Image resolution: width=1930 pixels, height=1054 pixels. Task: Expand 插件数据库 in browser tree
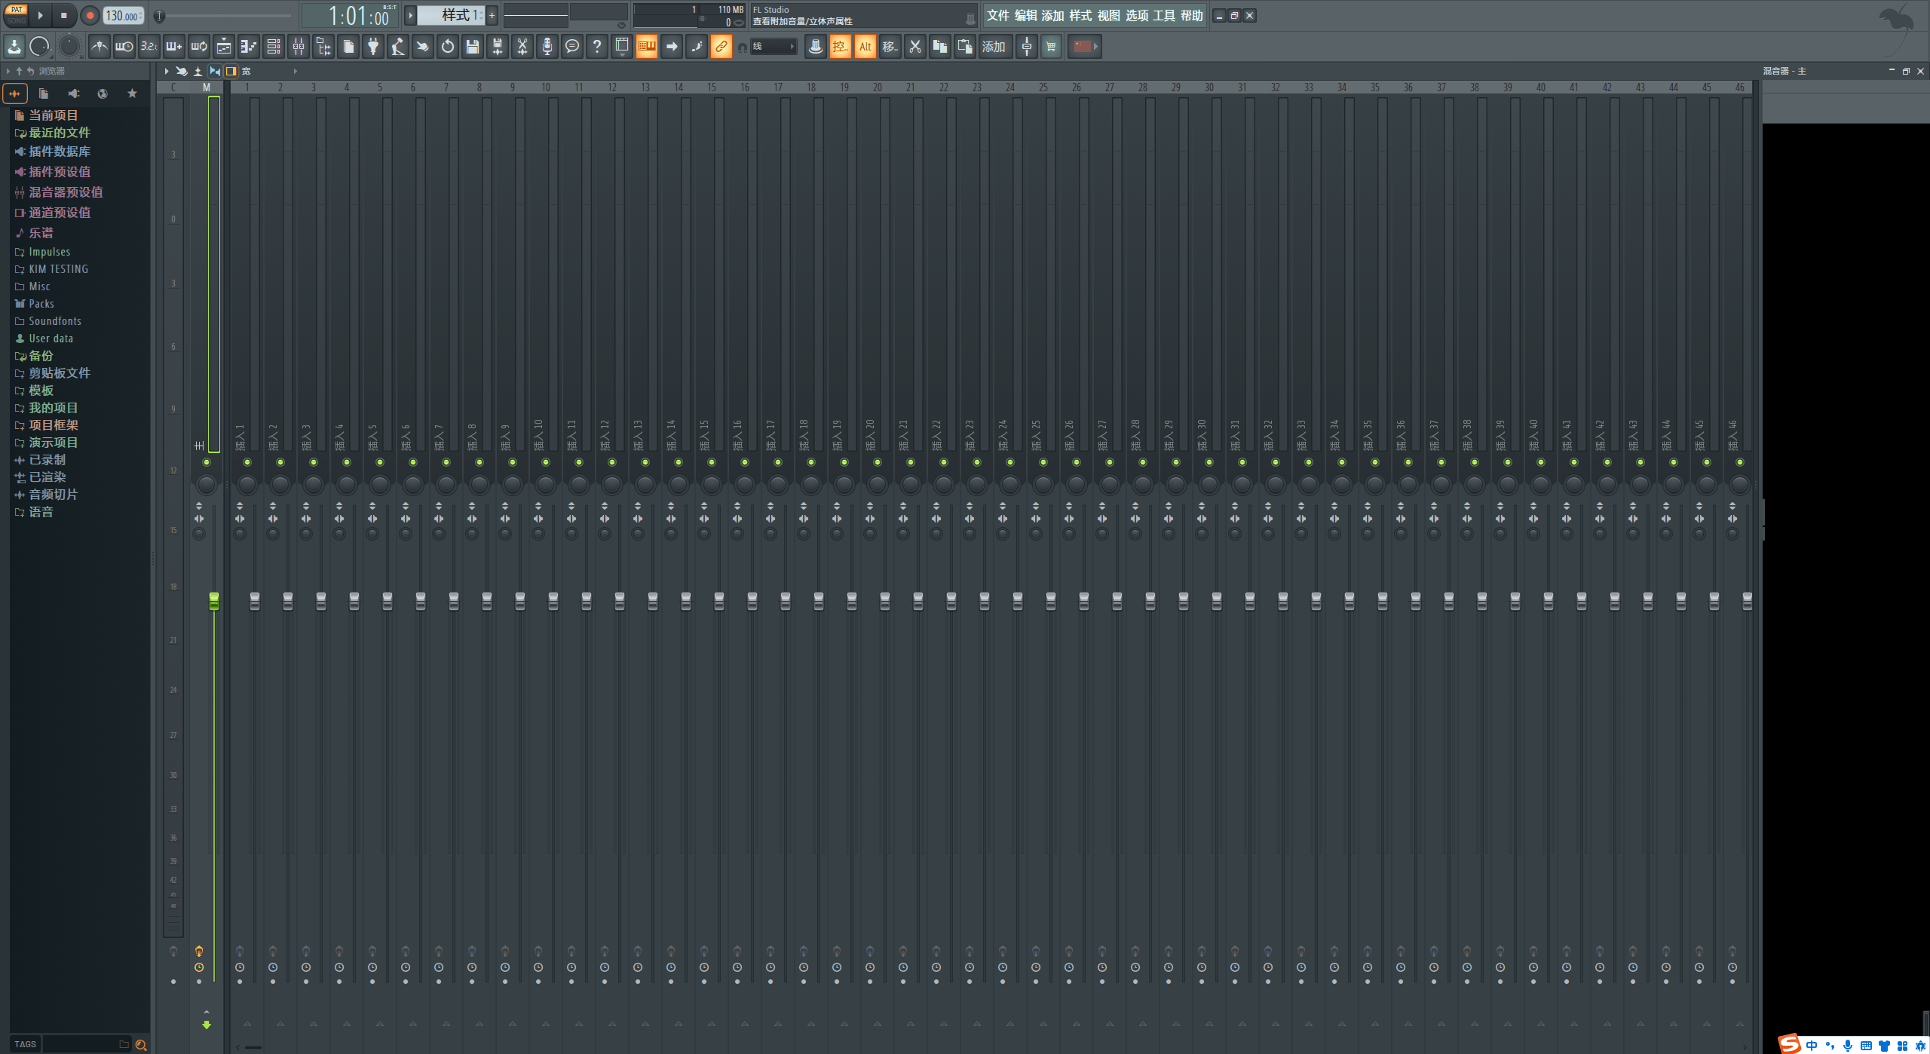(60, 152)
